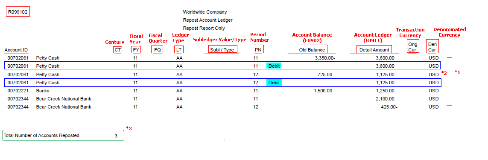Click Petty Cash in the 3,350.00- row

click(x=48, y=58)
